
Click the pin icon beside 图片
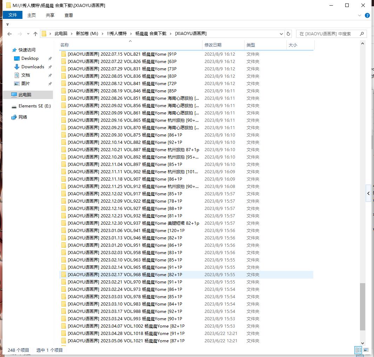[50, 84]
